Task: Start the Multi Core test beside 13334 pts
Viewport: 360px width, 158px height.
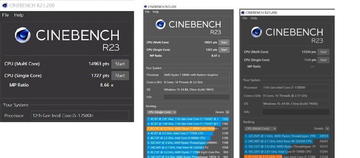Action: (x=324, y=52)
